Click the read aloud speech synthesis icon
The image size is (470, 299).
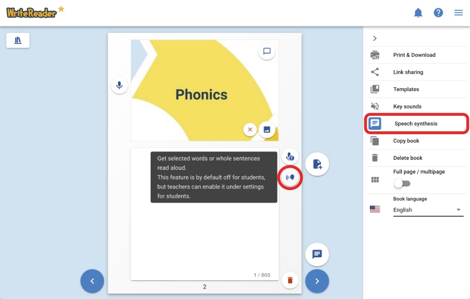coord(290,177)
